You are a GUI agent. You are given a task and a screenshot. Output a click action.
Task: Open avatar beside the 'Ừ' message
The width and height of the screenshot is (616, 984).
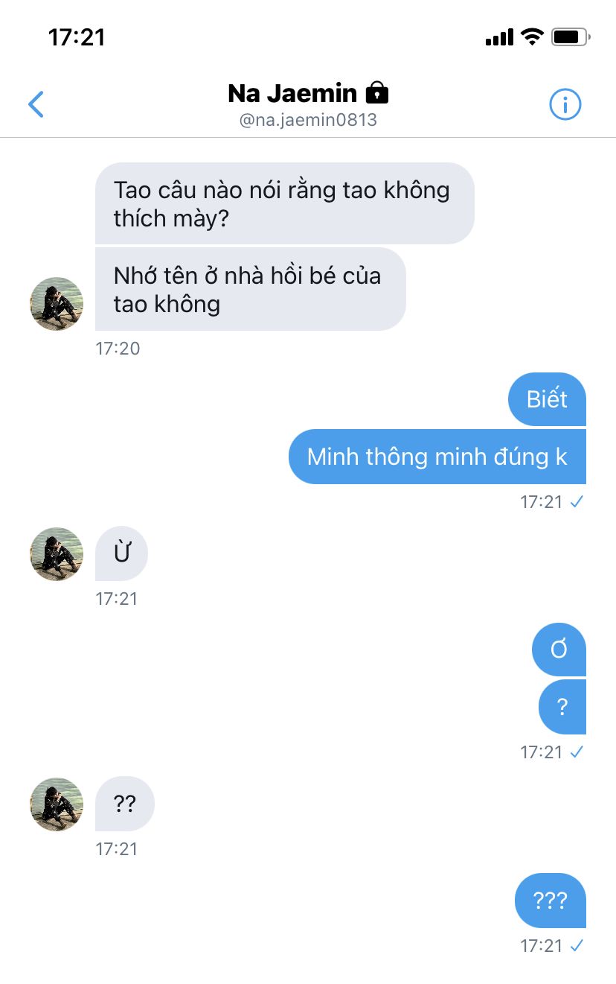click(57, 554)
